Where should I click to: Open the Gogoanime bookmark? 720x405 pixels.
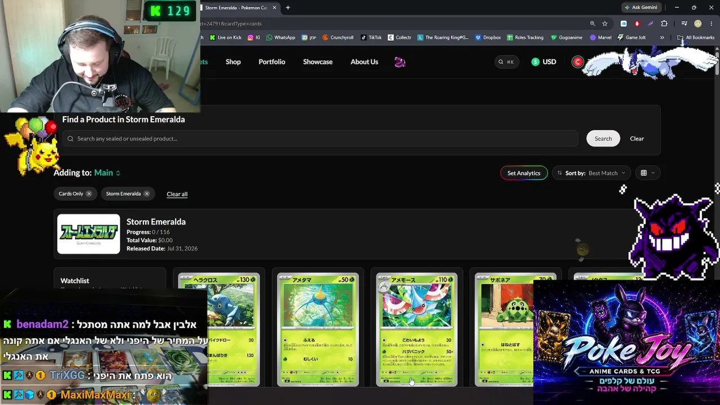pyautogui.click(x=566, y=38)
